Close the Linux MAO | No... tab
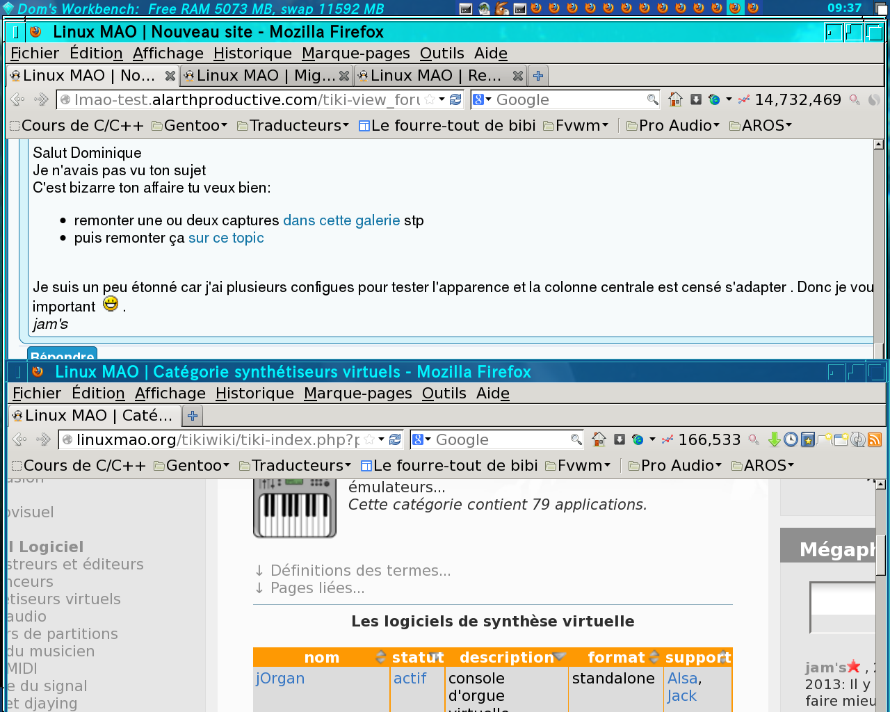Screen dimensions: 890x712 pos(170,76)
